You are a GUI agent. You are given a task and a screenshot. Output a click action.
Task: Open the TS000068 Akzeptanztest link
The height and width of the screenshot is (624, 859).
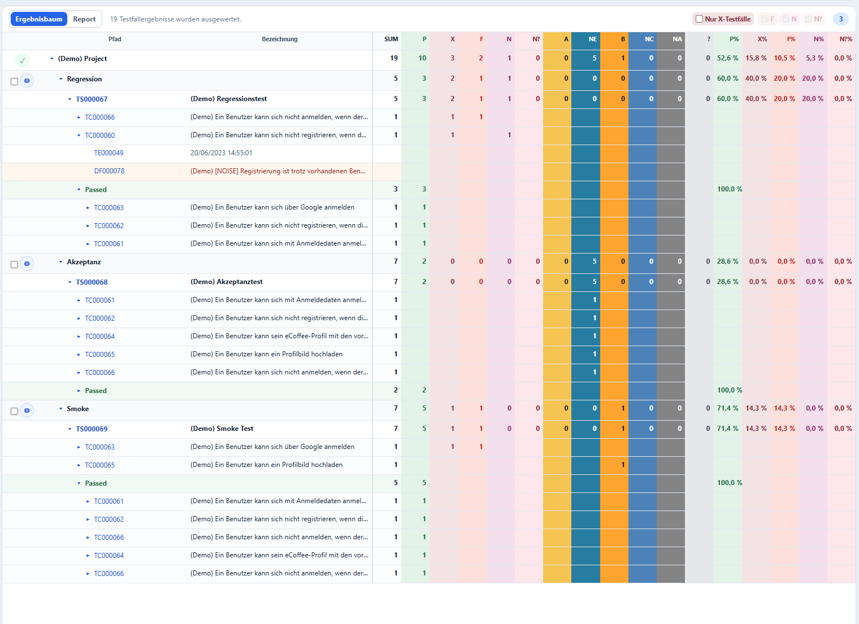coord(92,282)
